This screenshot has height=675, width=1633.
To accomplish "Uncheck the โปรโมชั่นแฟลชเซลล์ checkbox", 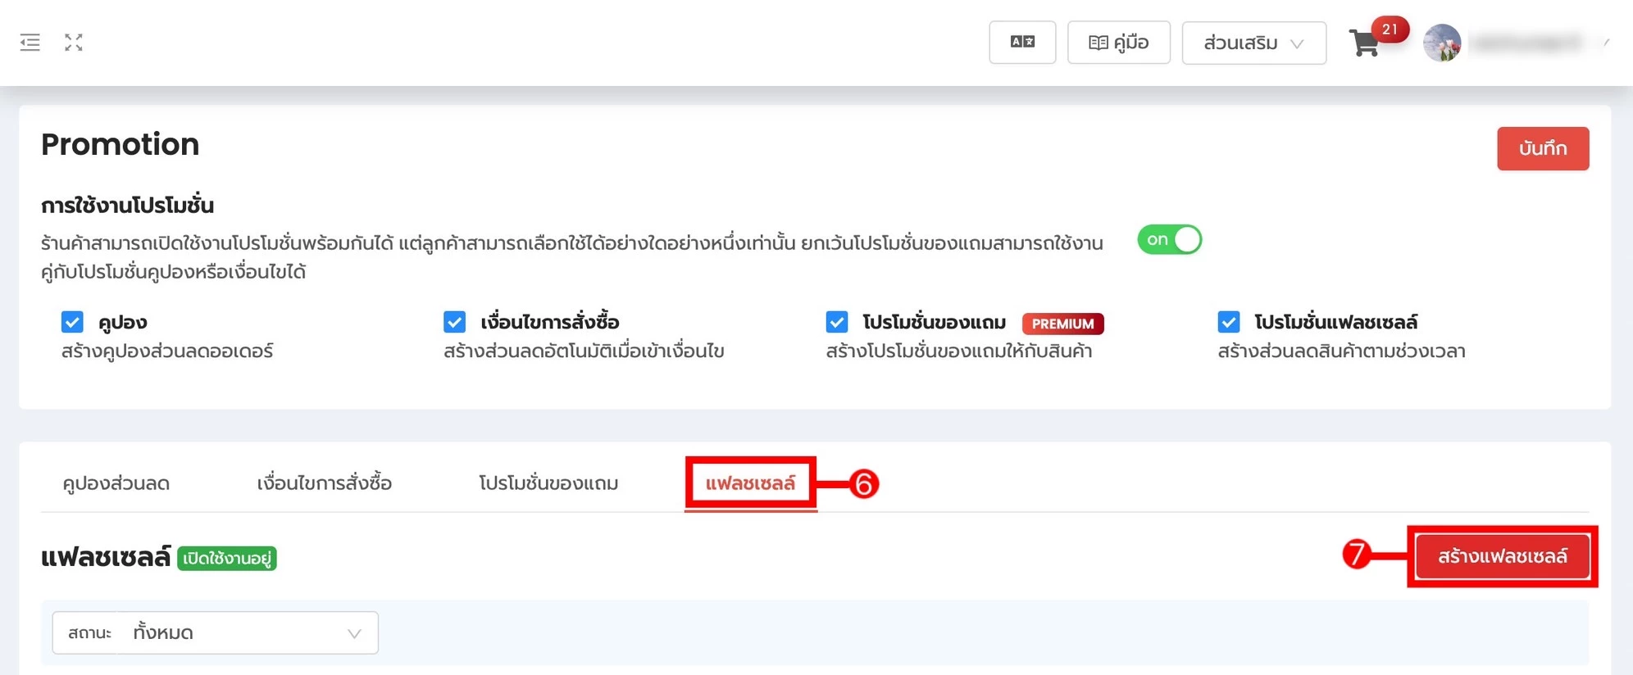I will pos(1228,322).
